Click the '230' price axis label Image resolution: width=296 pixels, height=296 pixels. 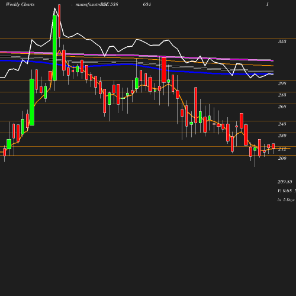[282, 136]
